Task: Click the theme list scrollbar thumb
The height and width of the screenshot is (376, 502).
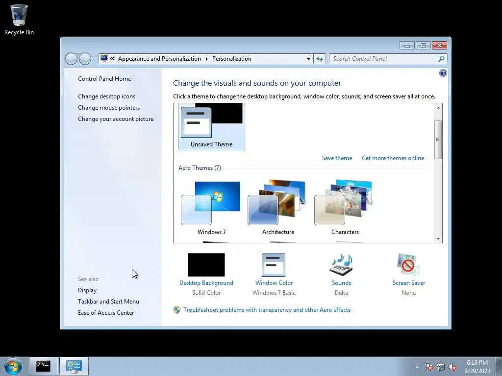Action: pyautogui.click(x=438, y=140)
